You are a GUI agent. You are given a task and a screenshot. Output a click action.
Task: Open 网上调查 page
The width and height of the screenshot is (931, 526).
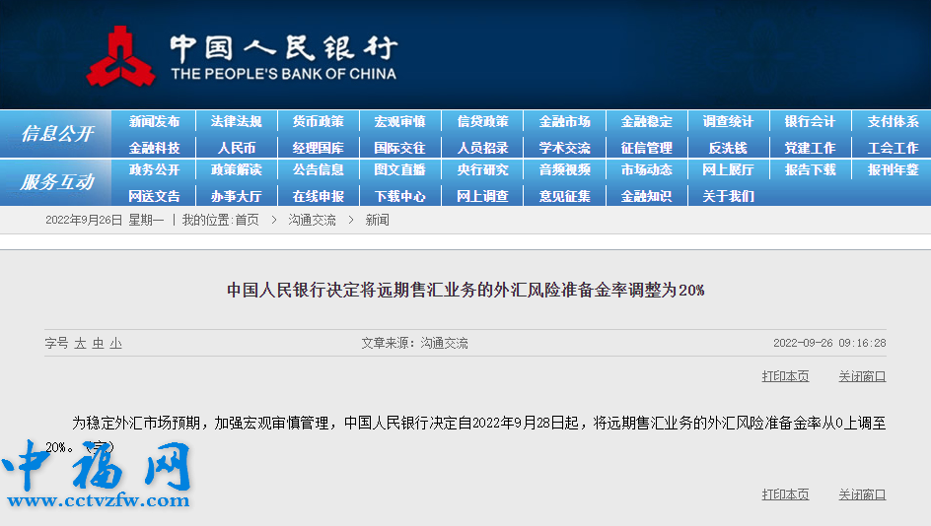[482, 196]
